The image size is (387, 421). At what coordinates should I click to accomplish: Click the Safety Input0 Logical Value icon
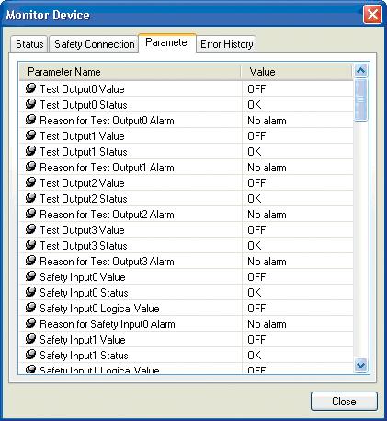30,308
